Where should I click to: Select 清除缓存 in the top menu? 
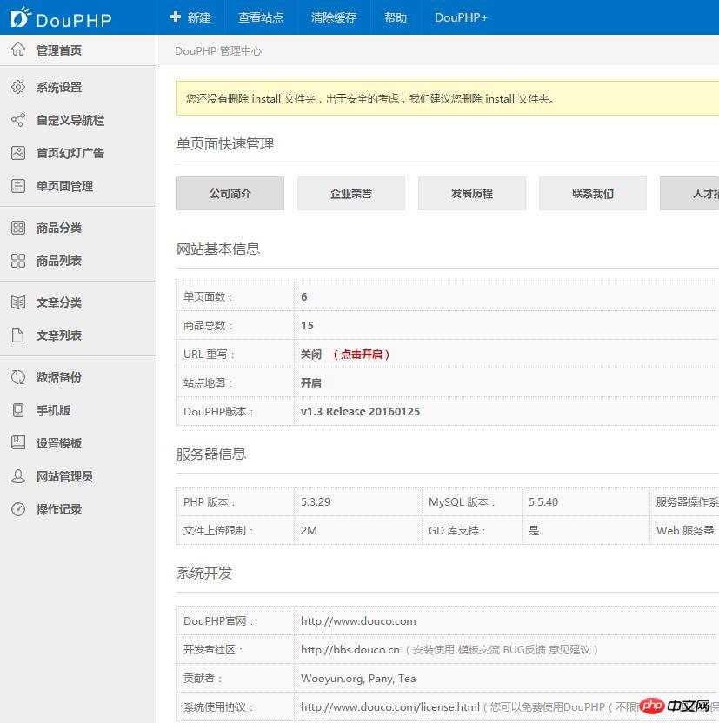[334, 17]
